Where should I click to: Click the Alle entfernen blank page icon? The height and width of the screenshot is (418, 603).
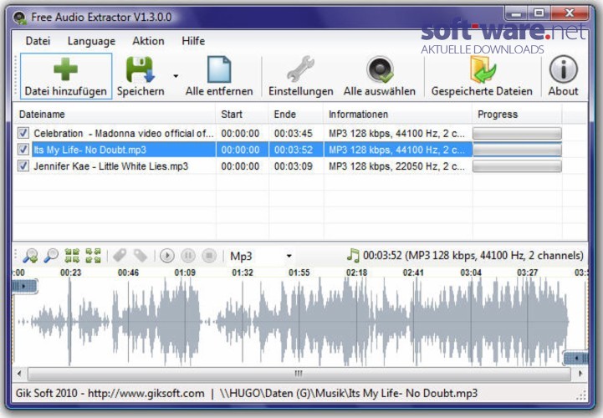219,69
